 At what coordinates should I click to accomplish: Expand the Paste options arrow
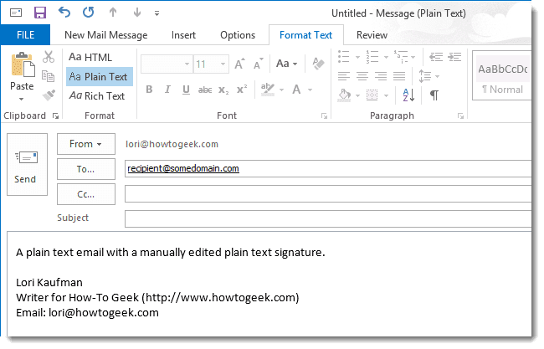point(22,97)
